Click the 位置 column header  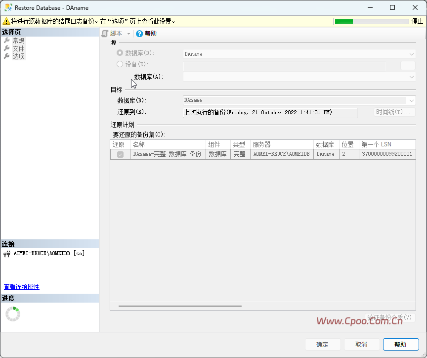(x=349, y=144)
